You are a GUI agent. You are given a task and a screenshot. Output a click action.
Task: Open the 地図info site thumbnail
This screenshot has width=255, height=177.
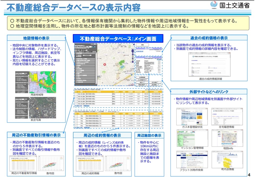coord(227,138)
